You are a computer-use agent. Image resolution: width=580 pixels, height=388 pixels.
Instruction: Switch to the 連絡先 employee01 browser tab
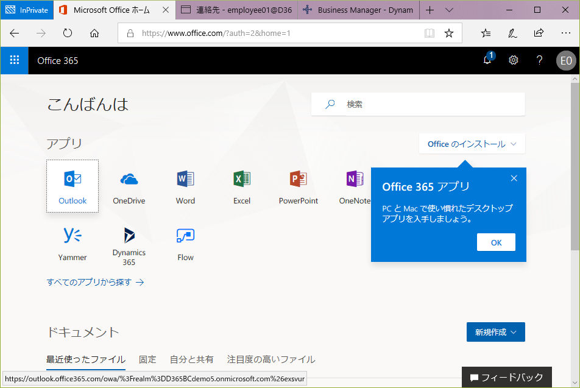(237, 10)
